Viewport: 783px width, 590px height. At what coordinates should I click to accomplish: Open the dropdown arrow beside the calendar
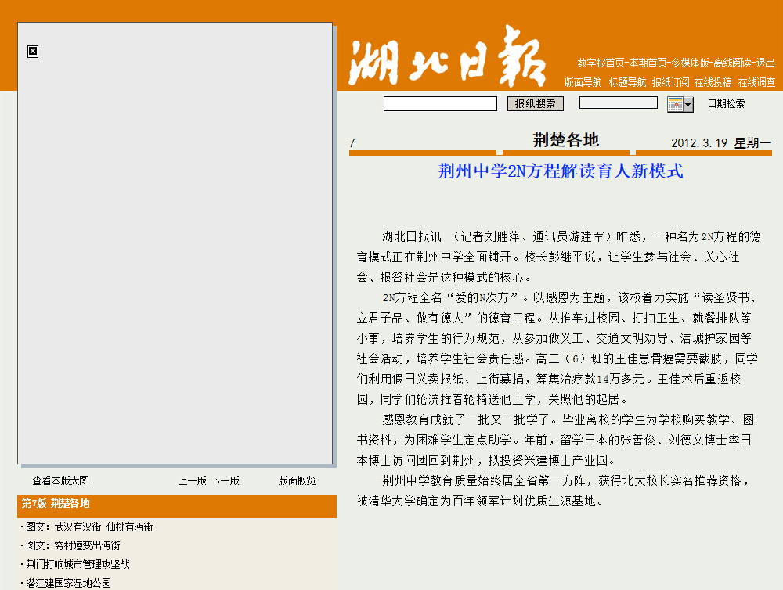pos(688,104)
